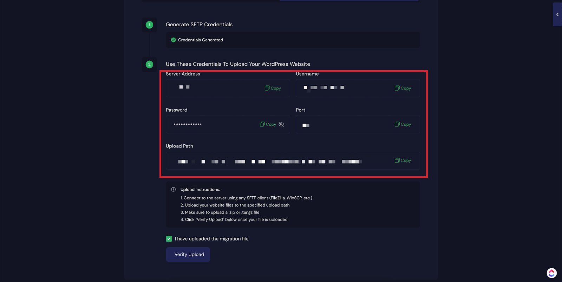Image resolution: width=562 pixels, height=282 pixels.
Task: Select the Generate SFTP Credentials heading
Action: coord(199,25)
